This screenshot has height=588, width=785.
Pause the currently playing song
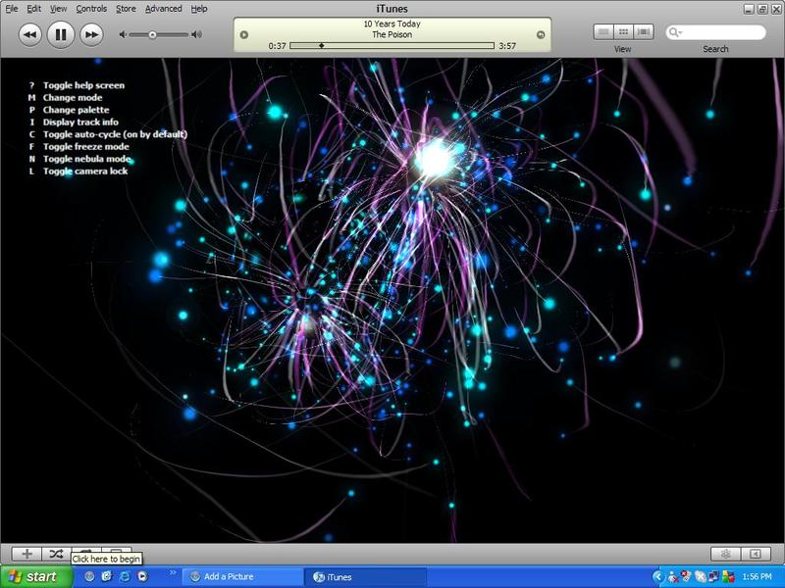tap(60, 34)
